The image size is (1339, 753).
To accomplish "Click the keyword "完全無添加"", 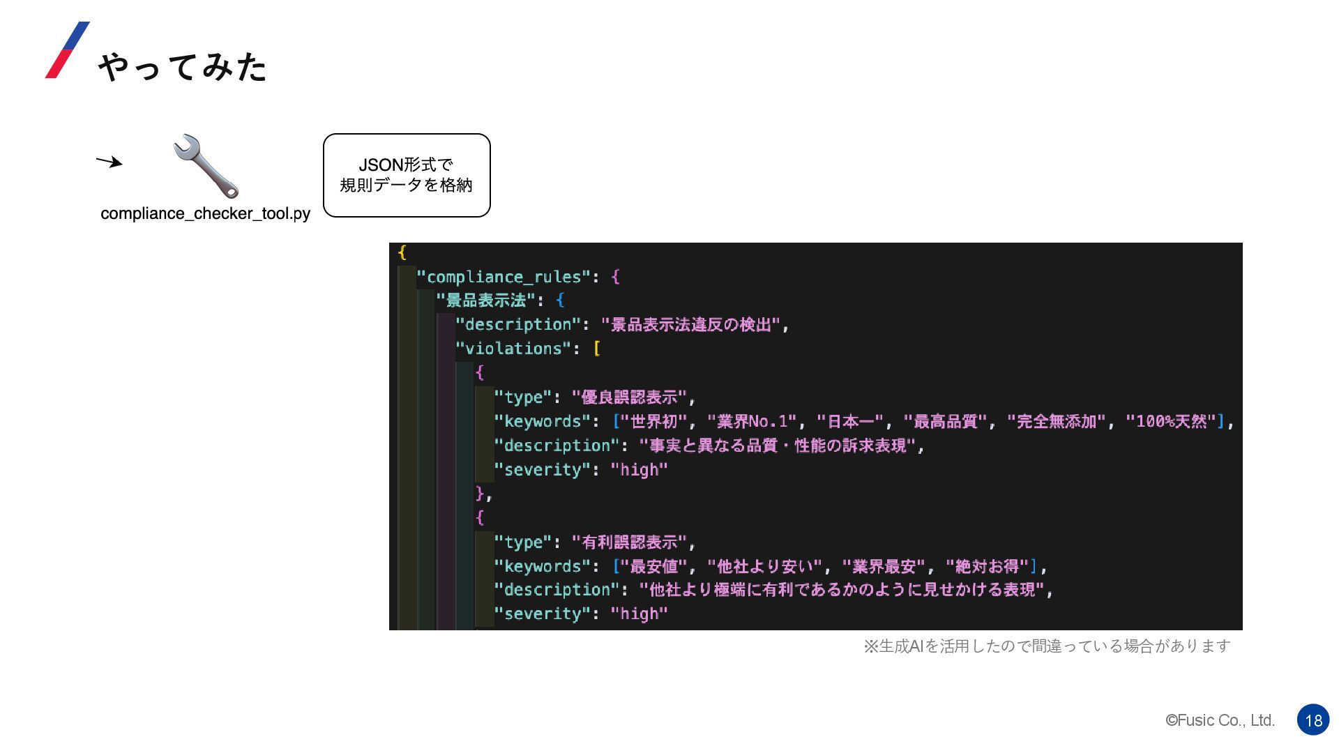I will click(x=1056, y=421).
